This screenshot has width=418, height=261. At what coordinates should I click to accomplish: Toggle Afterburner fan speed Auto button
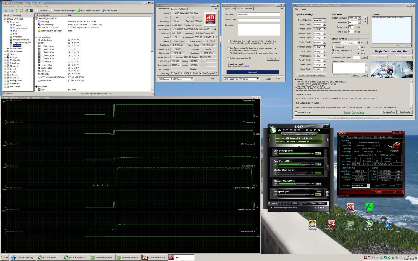319,191
